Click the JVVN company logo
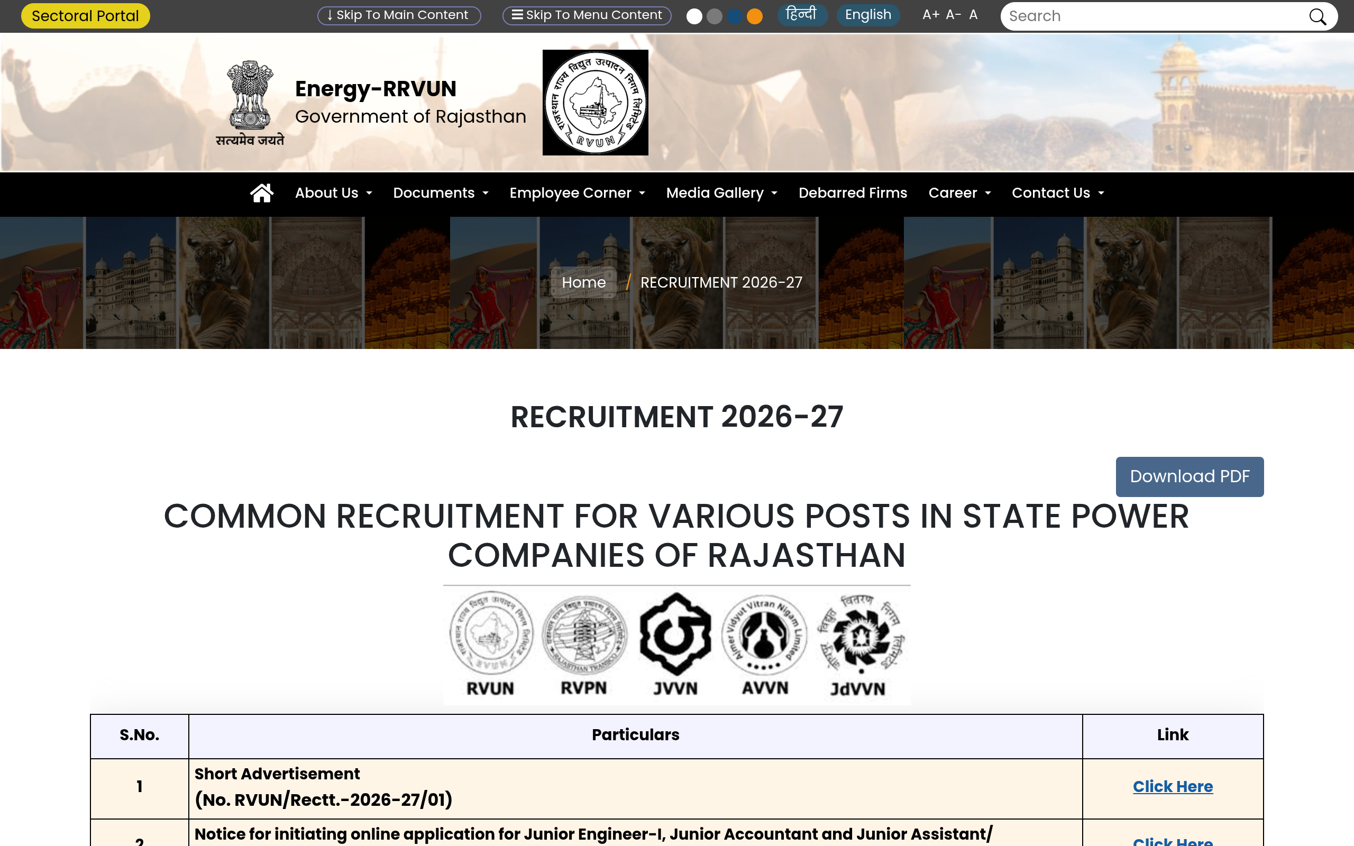The width and height of the screenshot is (1354, 846). 675,643
